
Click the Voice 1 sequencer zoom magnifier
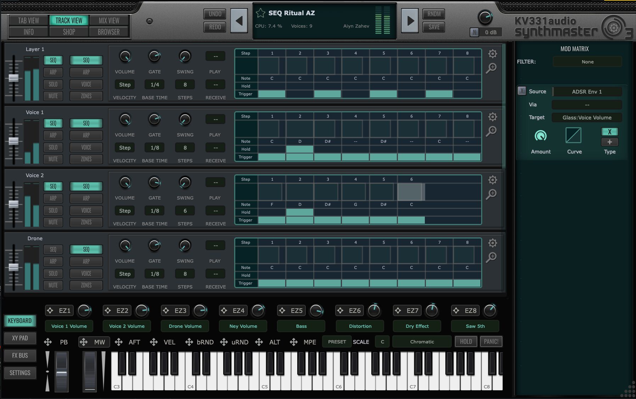[x=491, y=131]
